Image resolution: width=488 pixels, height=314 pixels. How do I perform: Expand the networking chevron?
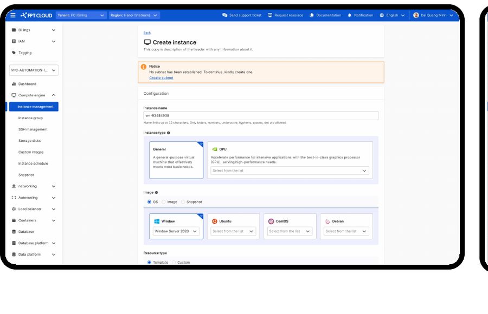tap(54, 186)
